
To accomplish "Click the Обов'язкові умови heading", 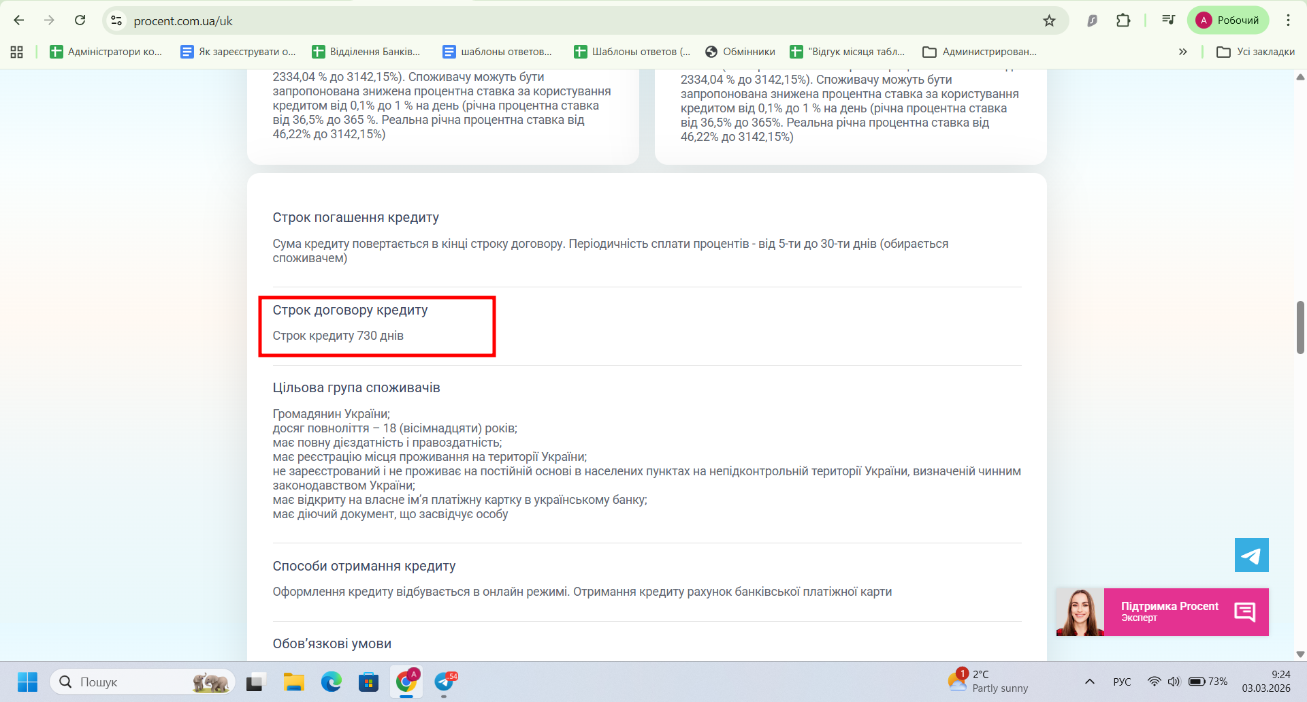I will tap(332, 644).
